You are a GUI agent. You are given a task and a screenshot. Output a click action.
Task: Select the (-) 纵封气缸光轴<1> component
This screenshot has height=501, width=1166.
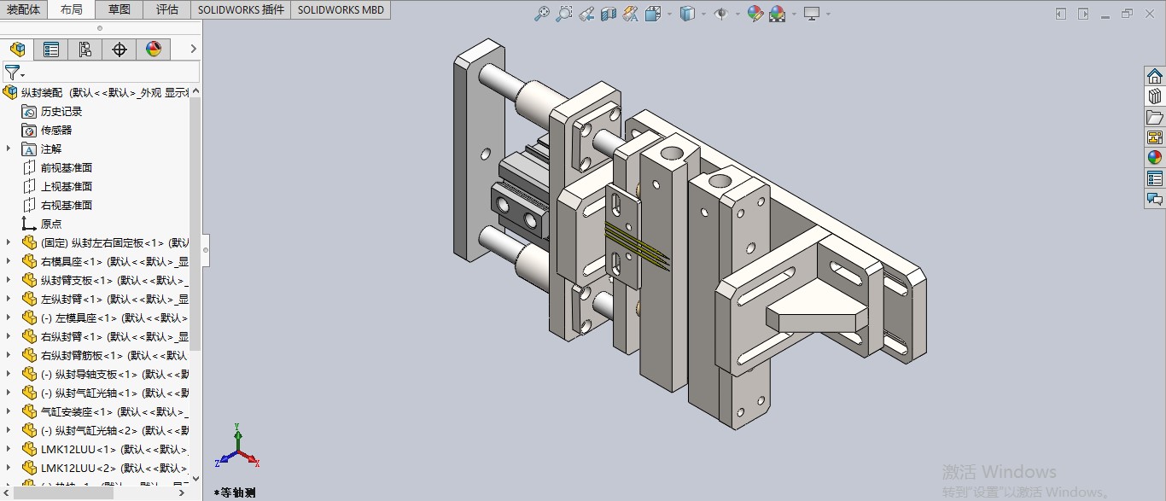coord(105,393)
